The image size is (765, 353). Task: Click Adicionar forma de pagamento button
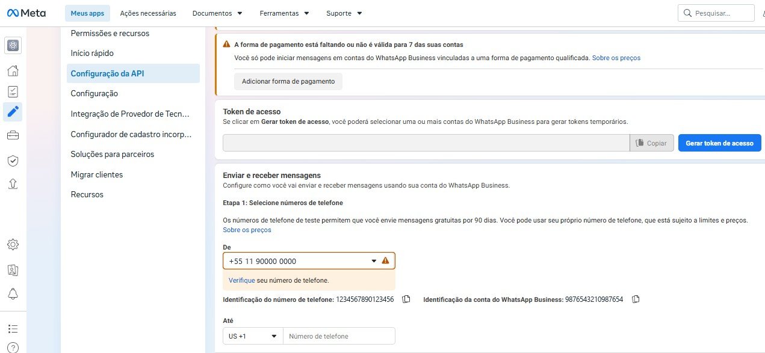pos(288,81)
